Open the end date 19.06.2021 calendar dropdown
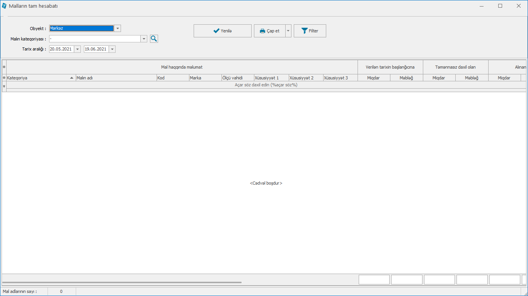Image resolution: width=528 pixels, height=296 pixels. point(112,49)
